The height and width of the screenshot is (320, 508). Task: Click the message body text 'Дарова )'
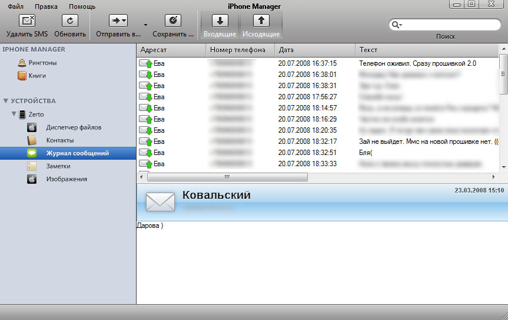pos(150,225)
